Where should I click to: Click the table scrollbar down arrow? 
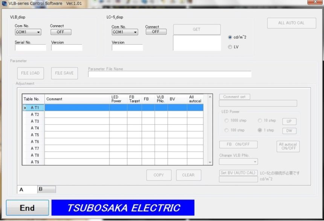[210, 162]
